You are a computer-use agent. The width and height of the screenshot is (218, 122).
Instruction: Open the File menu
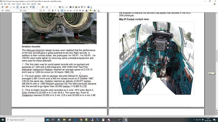pyautogui.click(x=2, y=4)
